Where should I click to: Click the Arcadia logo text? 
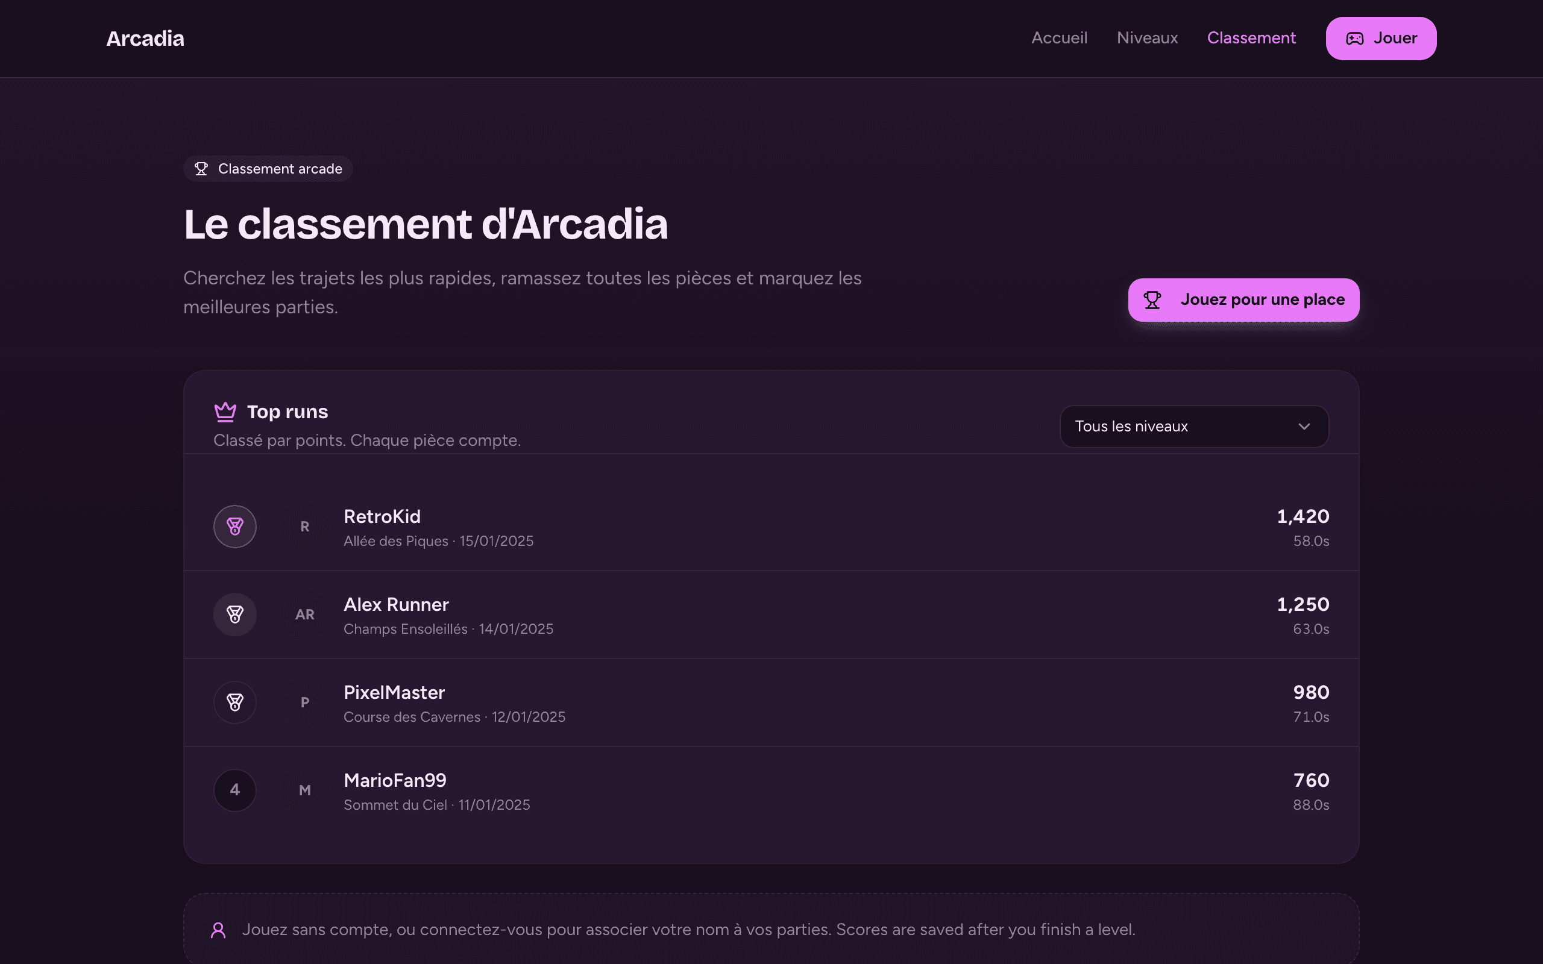click(x=145, y=38)
